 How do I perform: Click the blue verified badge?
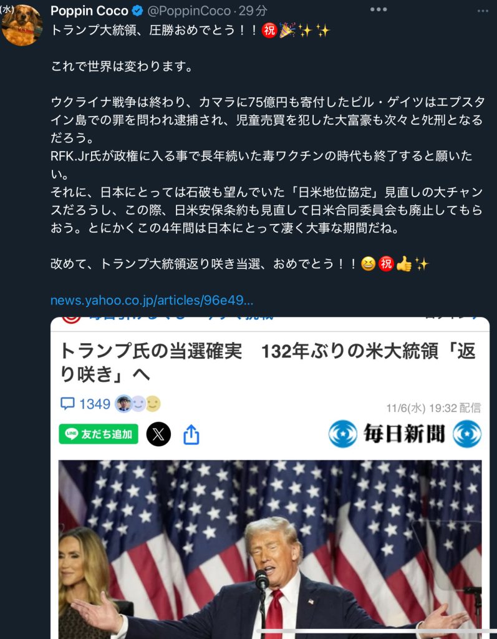(x=138, y=11)
